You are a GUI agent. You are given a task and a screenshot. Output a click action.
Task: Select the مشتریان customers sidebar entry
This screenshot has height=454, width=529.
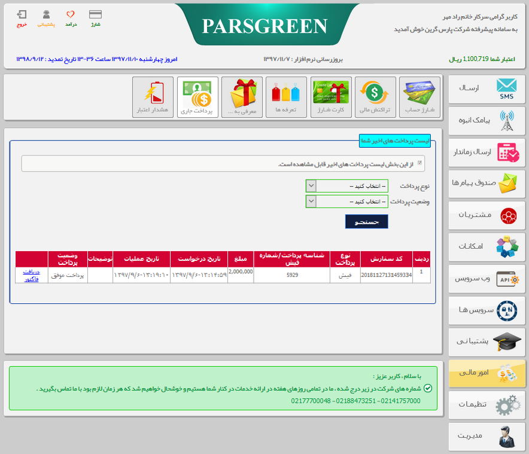487,215
